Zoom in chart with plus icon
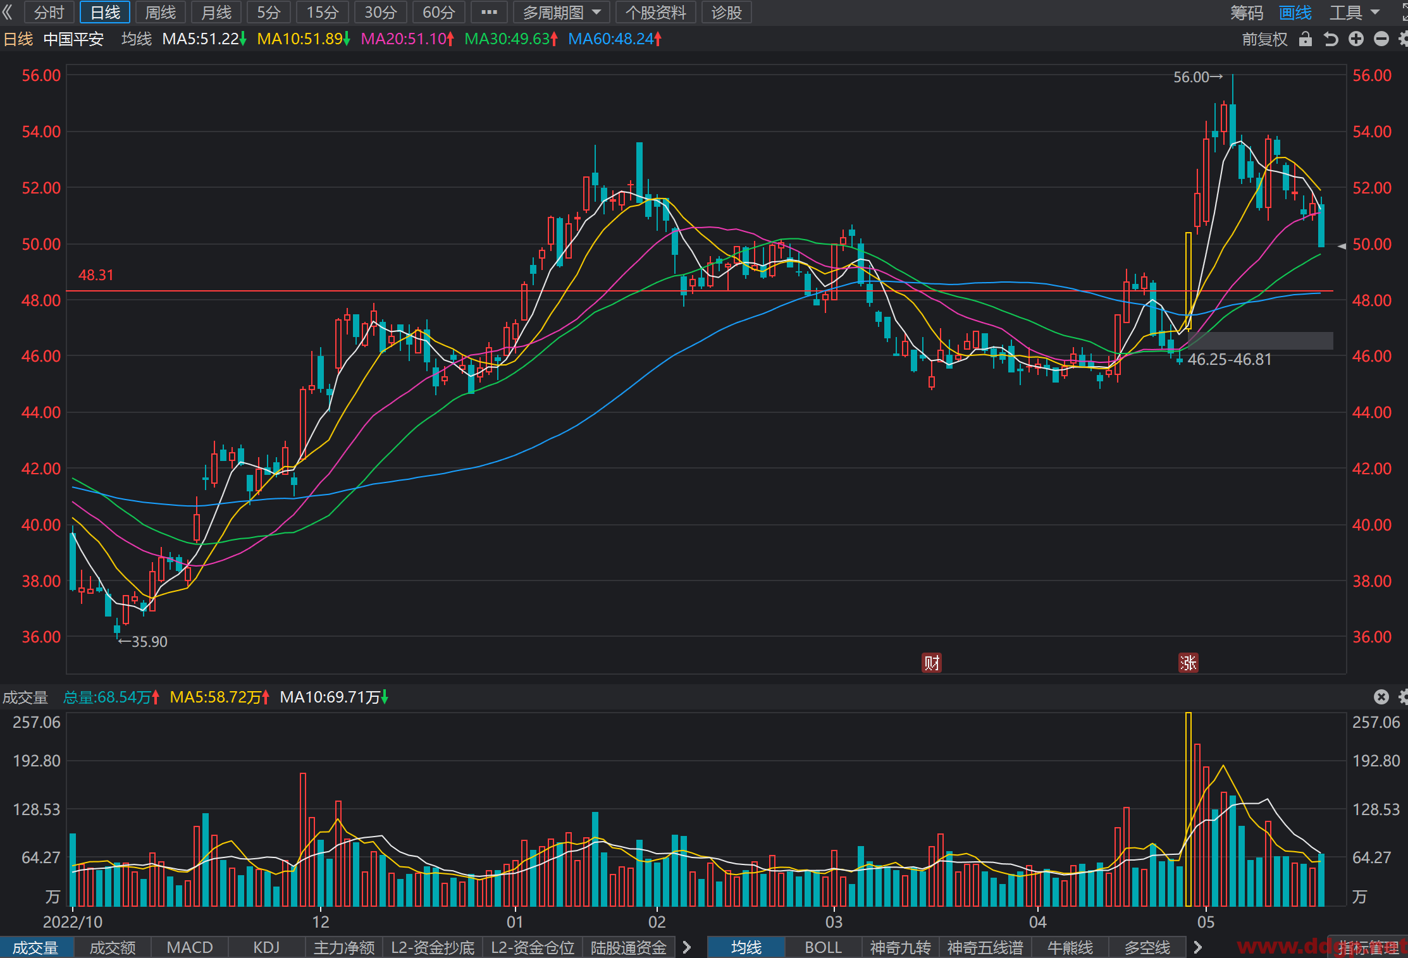 [x=1356, y=39]
